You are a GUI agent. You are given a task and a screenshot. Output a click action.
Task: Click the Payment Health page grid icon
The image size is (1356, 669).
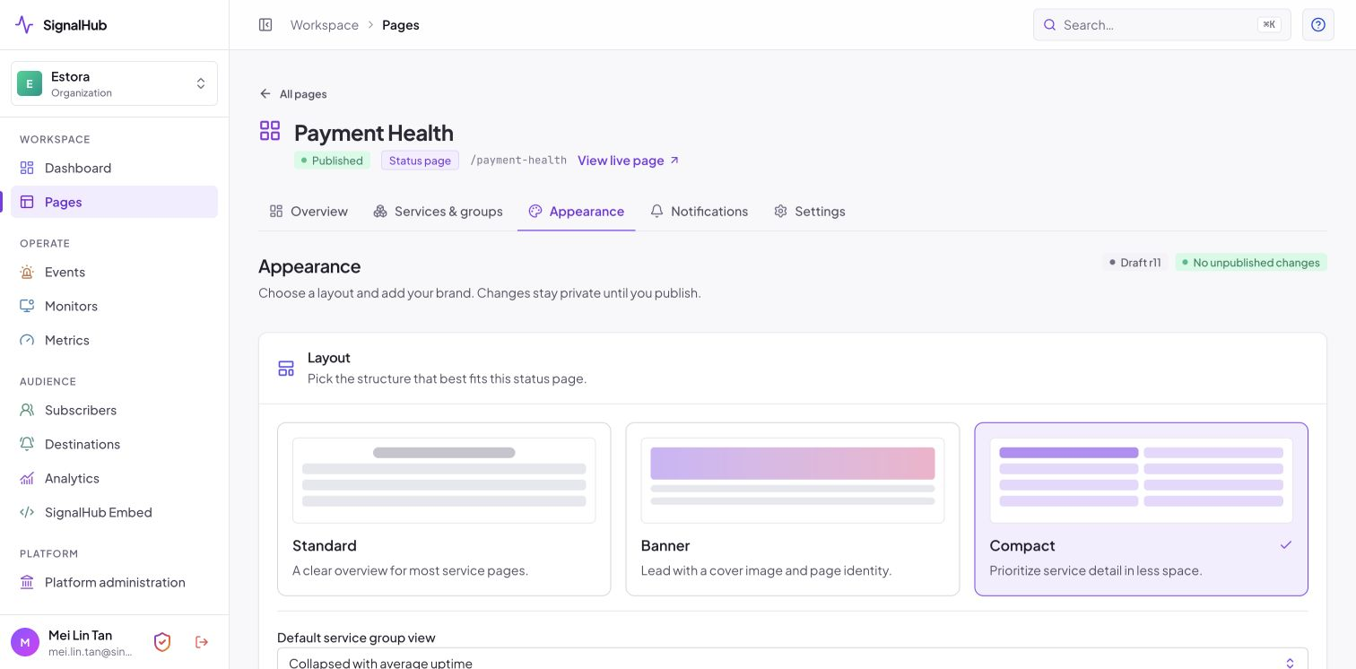coord(270,131)
